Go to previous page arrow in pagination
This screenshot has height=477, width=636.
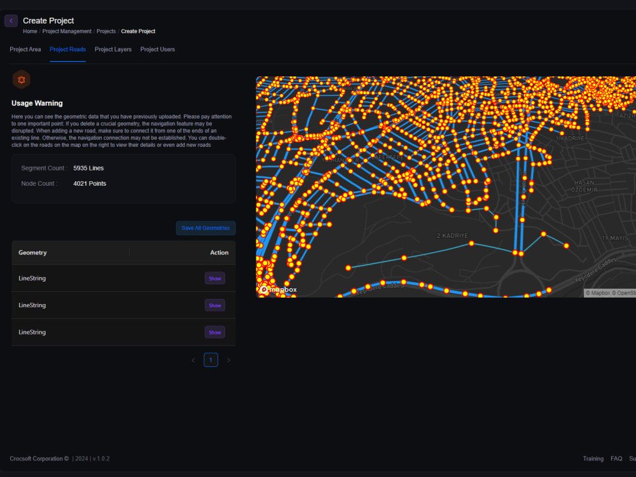pyautogui.click(x=193, y=360)
